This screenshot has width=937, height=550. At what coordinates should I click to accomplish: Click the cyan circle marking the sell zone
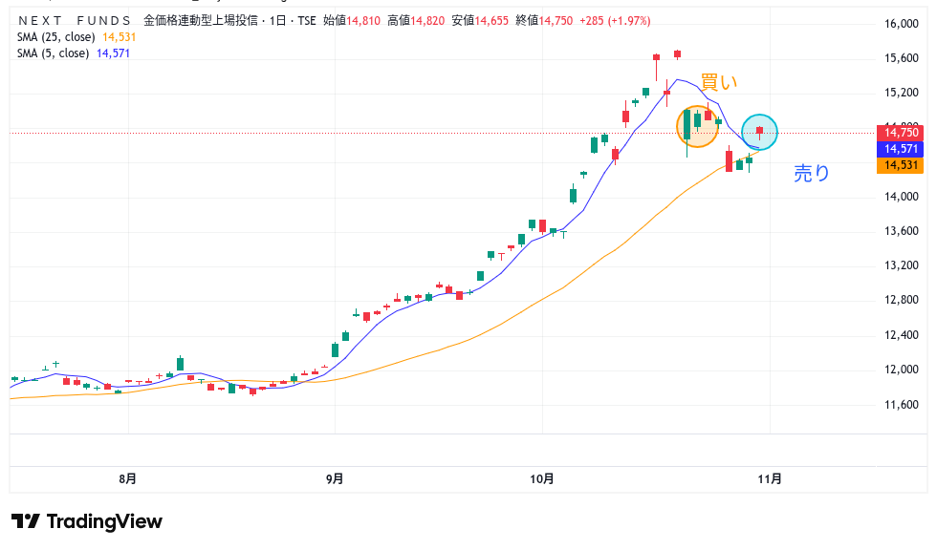tap(759, 132)
